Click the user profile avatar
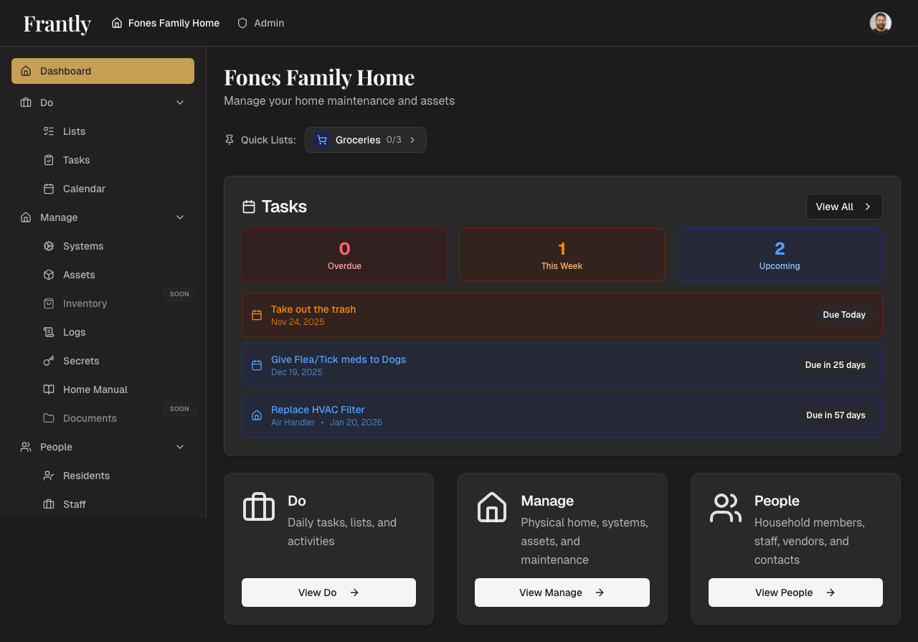The height and width of the screenshot is (642, 918). (x=881, y=22)
